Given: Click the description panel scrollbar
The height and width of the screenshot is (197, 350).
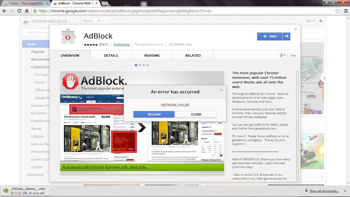Looking at the screenshot, I should [298, 96].
